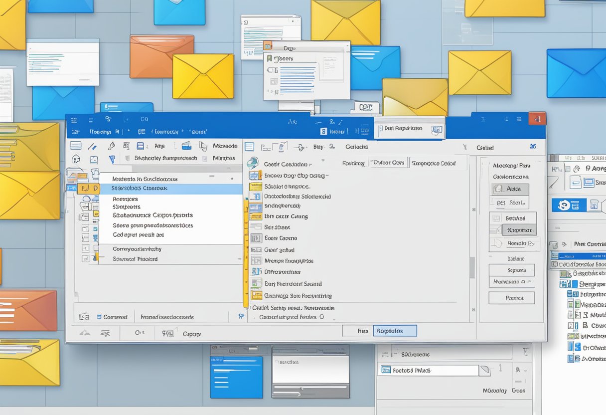The width and height of the screenshot is (606, 415).
Task: Click the shield icon beside the Messote label
Action: point(202,147)
